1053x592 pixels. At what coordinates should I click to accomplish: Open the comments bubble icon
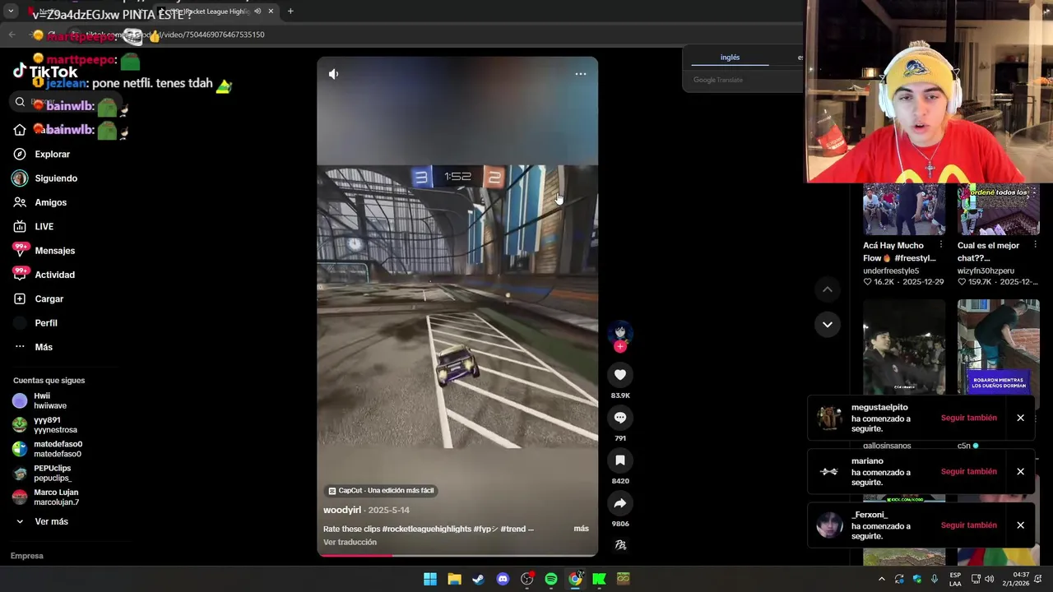pos(620,418)
